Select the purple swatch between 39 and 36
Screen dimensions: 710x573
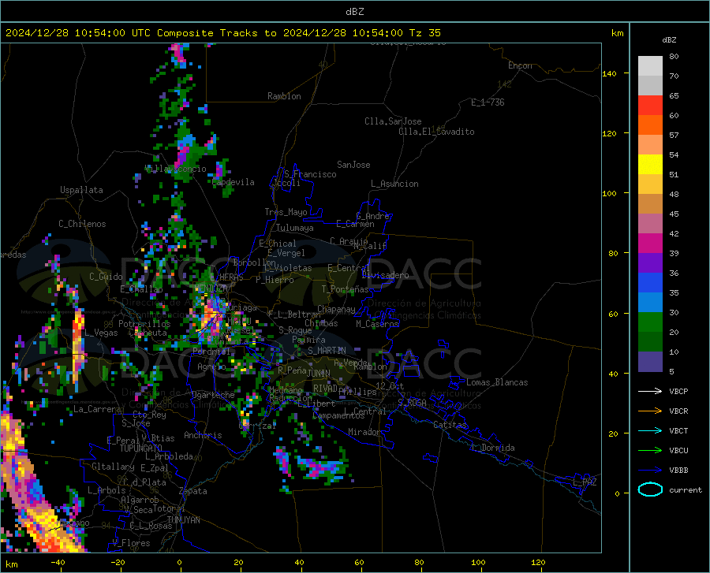(650, 263)
